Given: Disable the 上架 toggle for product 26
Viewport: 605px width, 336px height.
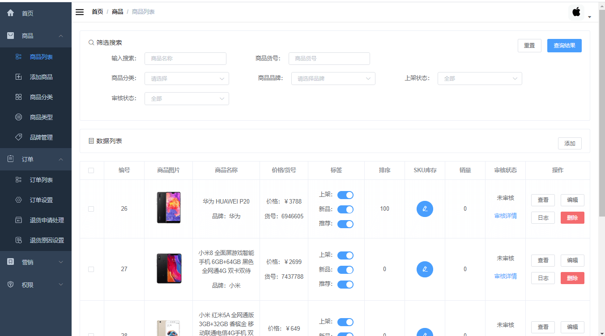Looking at the screenshot, I should pyautogui.click(x=345, y=195).
